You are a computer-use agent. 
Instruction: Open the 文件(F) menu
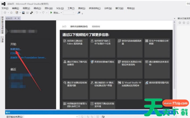(x=5, y=8)
